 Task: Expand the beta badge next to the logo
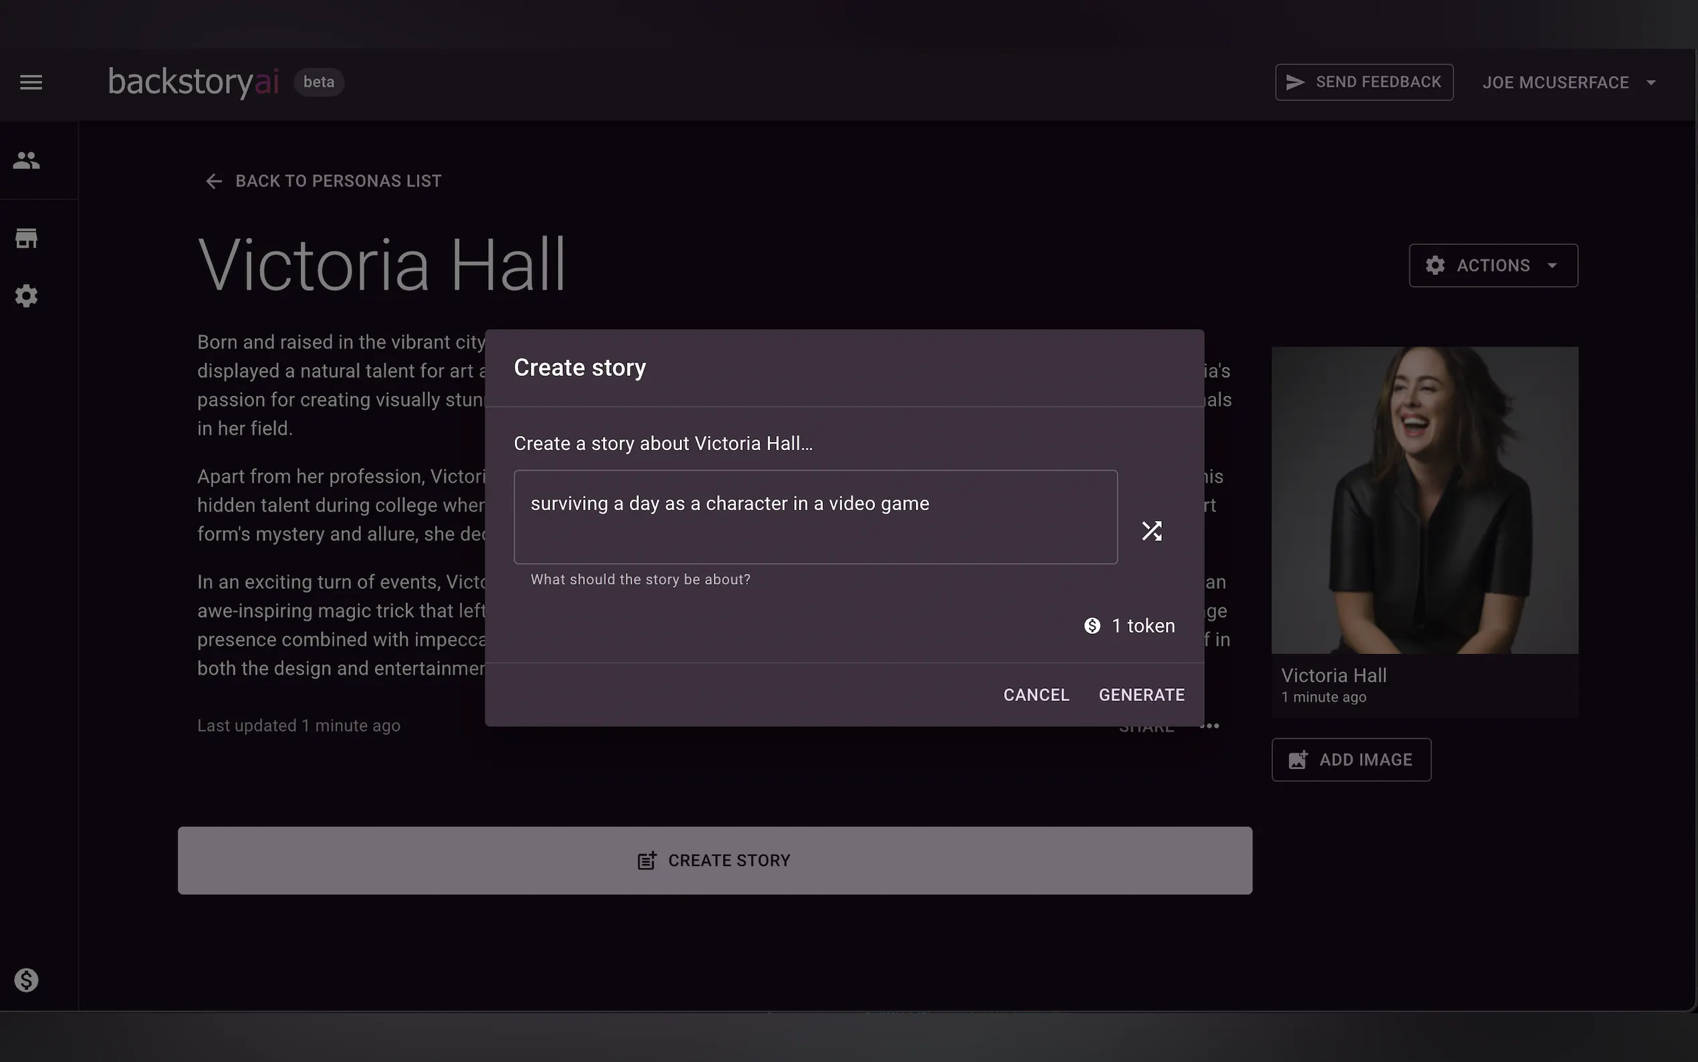[319, 82]
